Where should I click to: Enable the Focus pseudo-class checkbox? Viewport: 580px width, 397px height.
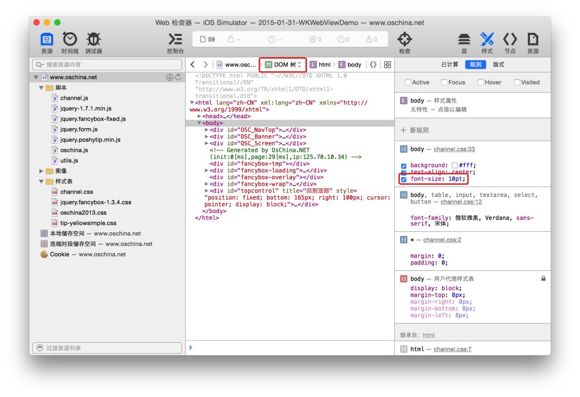[x=444, y=82]
